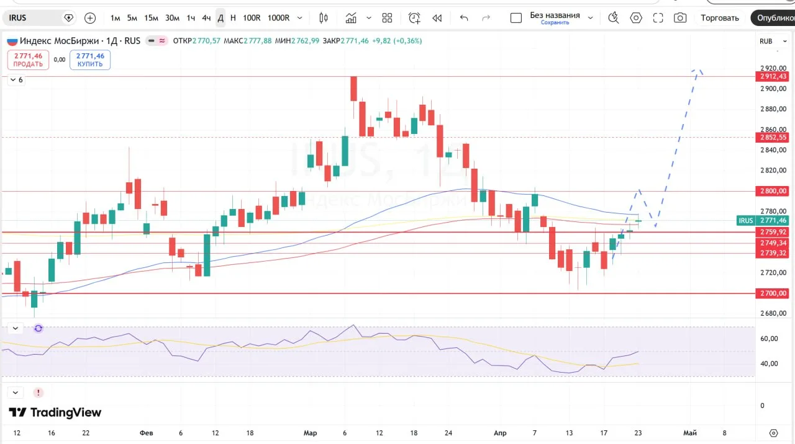Collapse the 6 indicators legend chevron
Image resolution: width=795 pixels, height=444 pixels.
[16, 79]
